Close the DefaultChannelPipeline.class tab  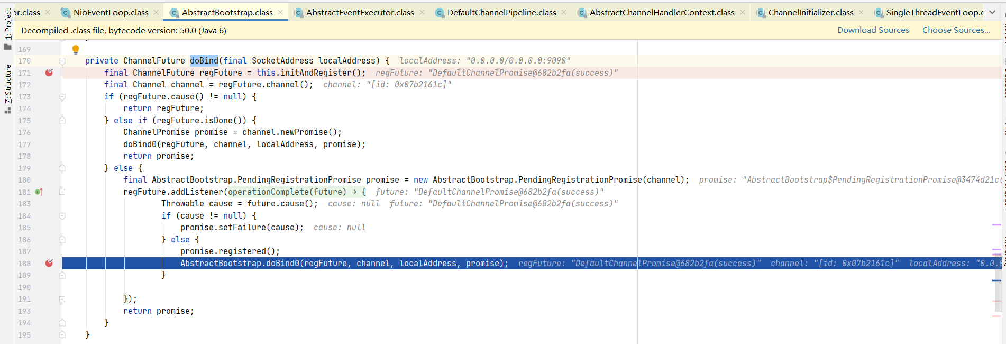coord(564,12)
